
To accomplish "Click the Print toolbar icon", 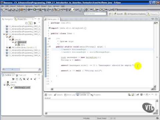I will click(17, 10).
